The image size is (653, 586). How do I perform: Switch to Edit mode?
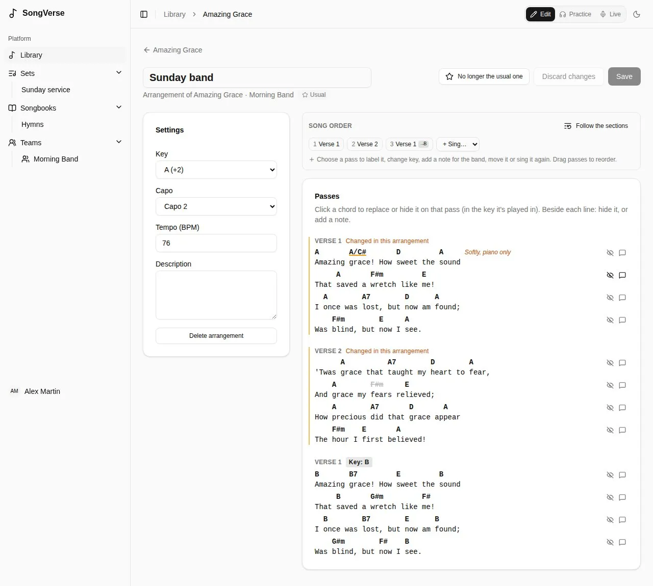540,14
